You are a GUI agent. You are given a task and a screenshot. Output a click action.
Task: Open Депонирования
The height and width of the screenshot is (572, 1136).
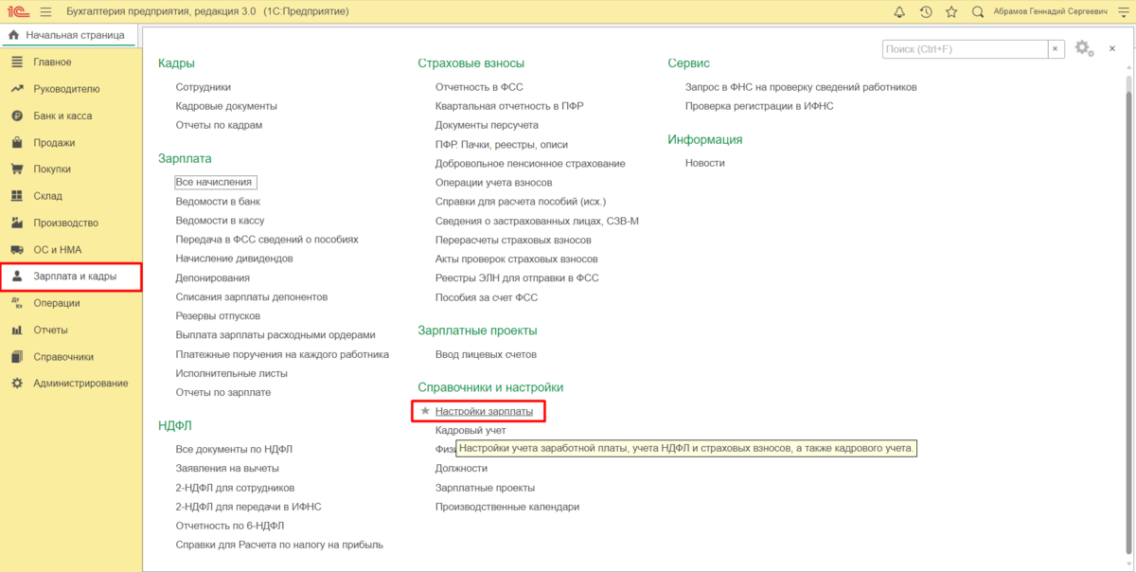[213, 277]
